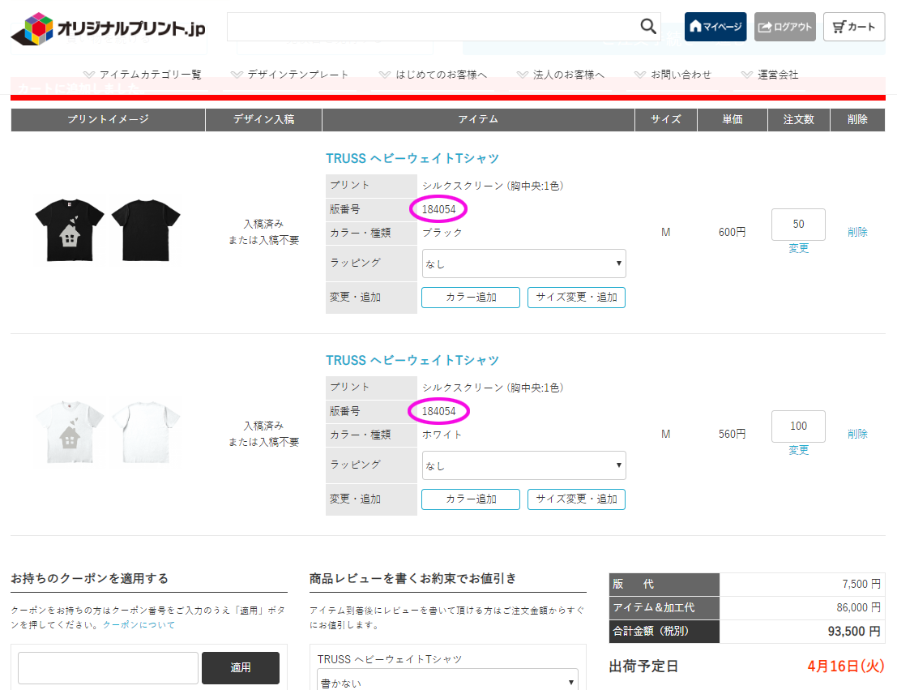Open TRUSS ヘビーウェイトTシャツ link for black item
The width and height of the screenshot is (897, 690).
point(412,159)
